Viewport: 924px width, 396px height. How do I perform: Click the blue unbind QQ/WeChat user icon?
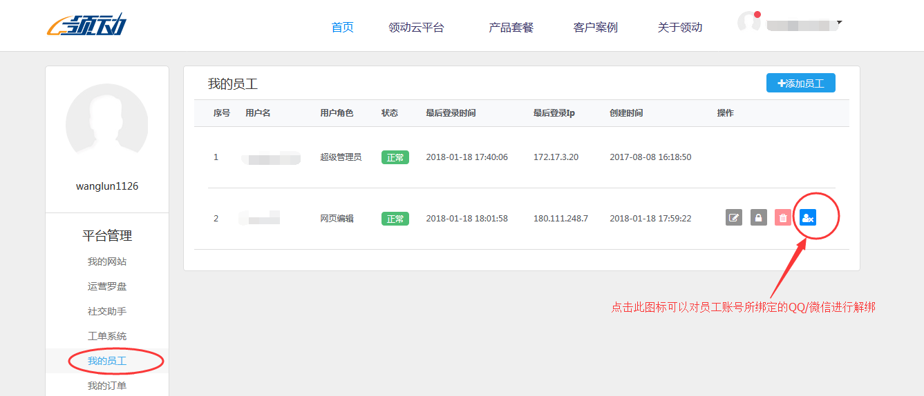coord(807,218)
